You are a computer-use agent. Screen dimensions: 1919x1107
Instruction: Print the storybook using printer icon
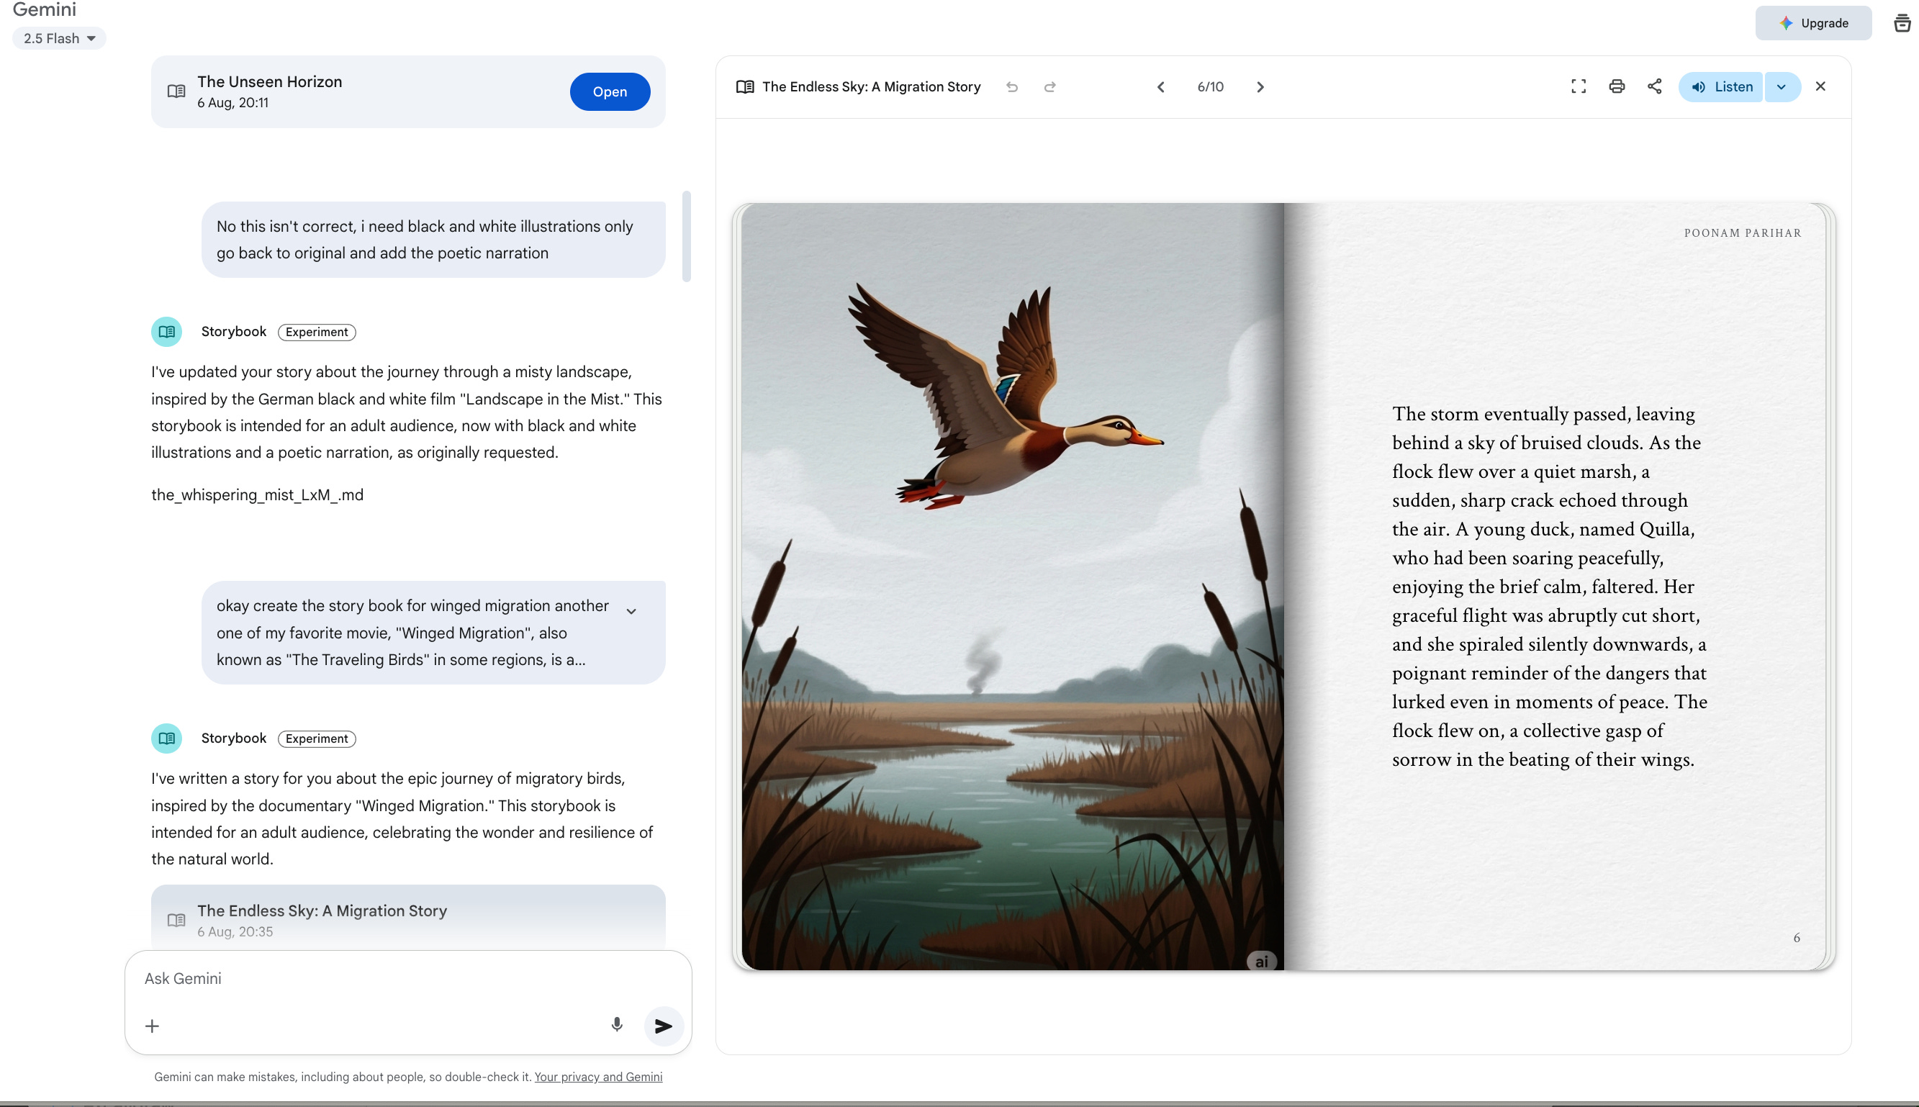tap(1617, 86)
